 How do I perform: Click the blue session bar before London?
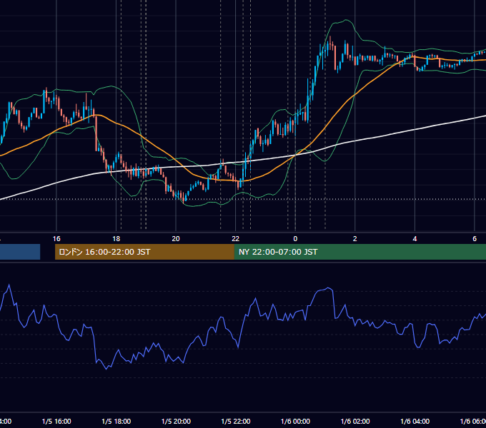pyautogui.click(x=20, y=252)
